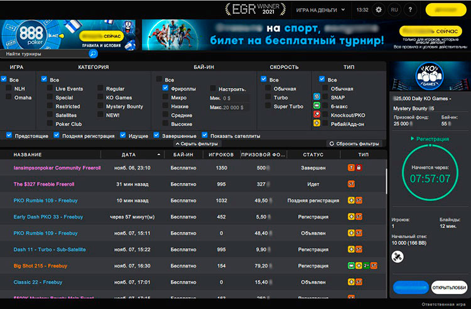
Task: Open the Dash 11 - Turbo - Sub-Satellite row
Action: (193, 249)
